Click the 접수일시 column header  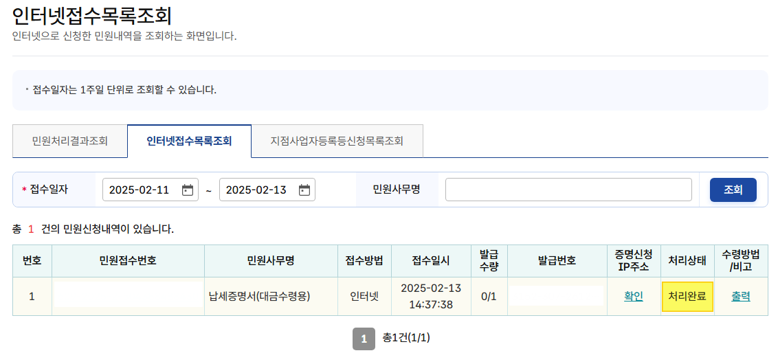pos(430,261)
